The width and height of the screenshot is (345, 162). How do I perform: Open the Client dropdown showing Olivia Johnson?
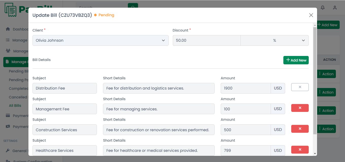(x=100, y=40)
